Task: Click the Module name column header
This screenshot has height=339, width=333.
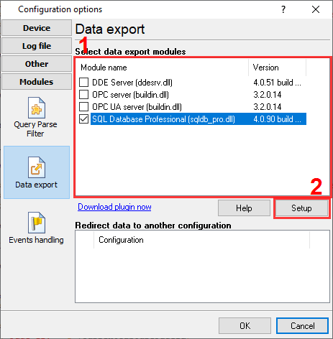Action: coord(162,68)
